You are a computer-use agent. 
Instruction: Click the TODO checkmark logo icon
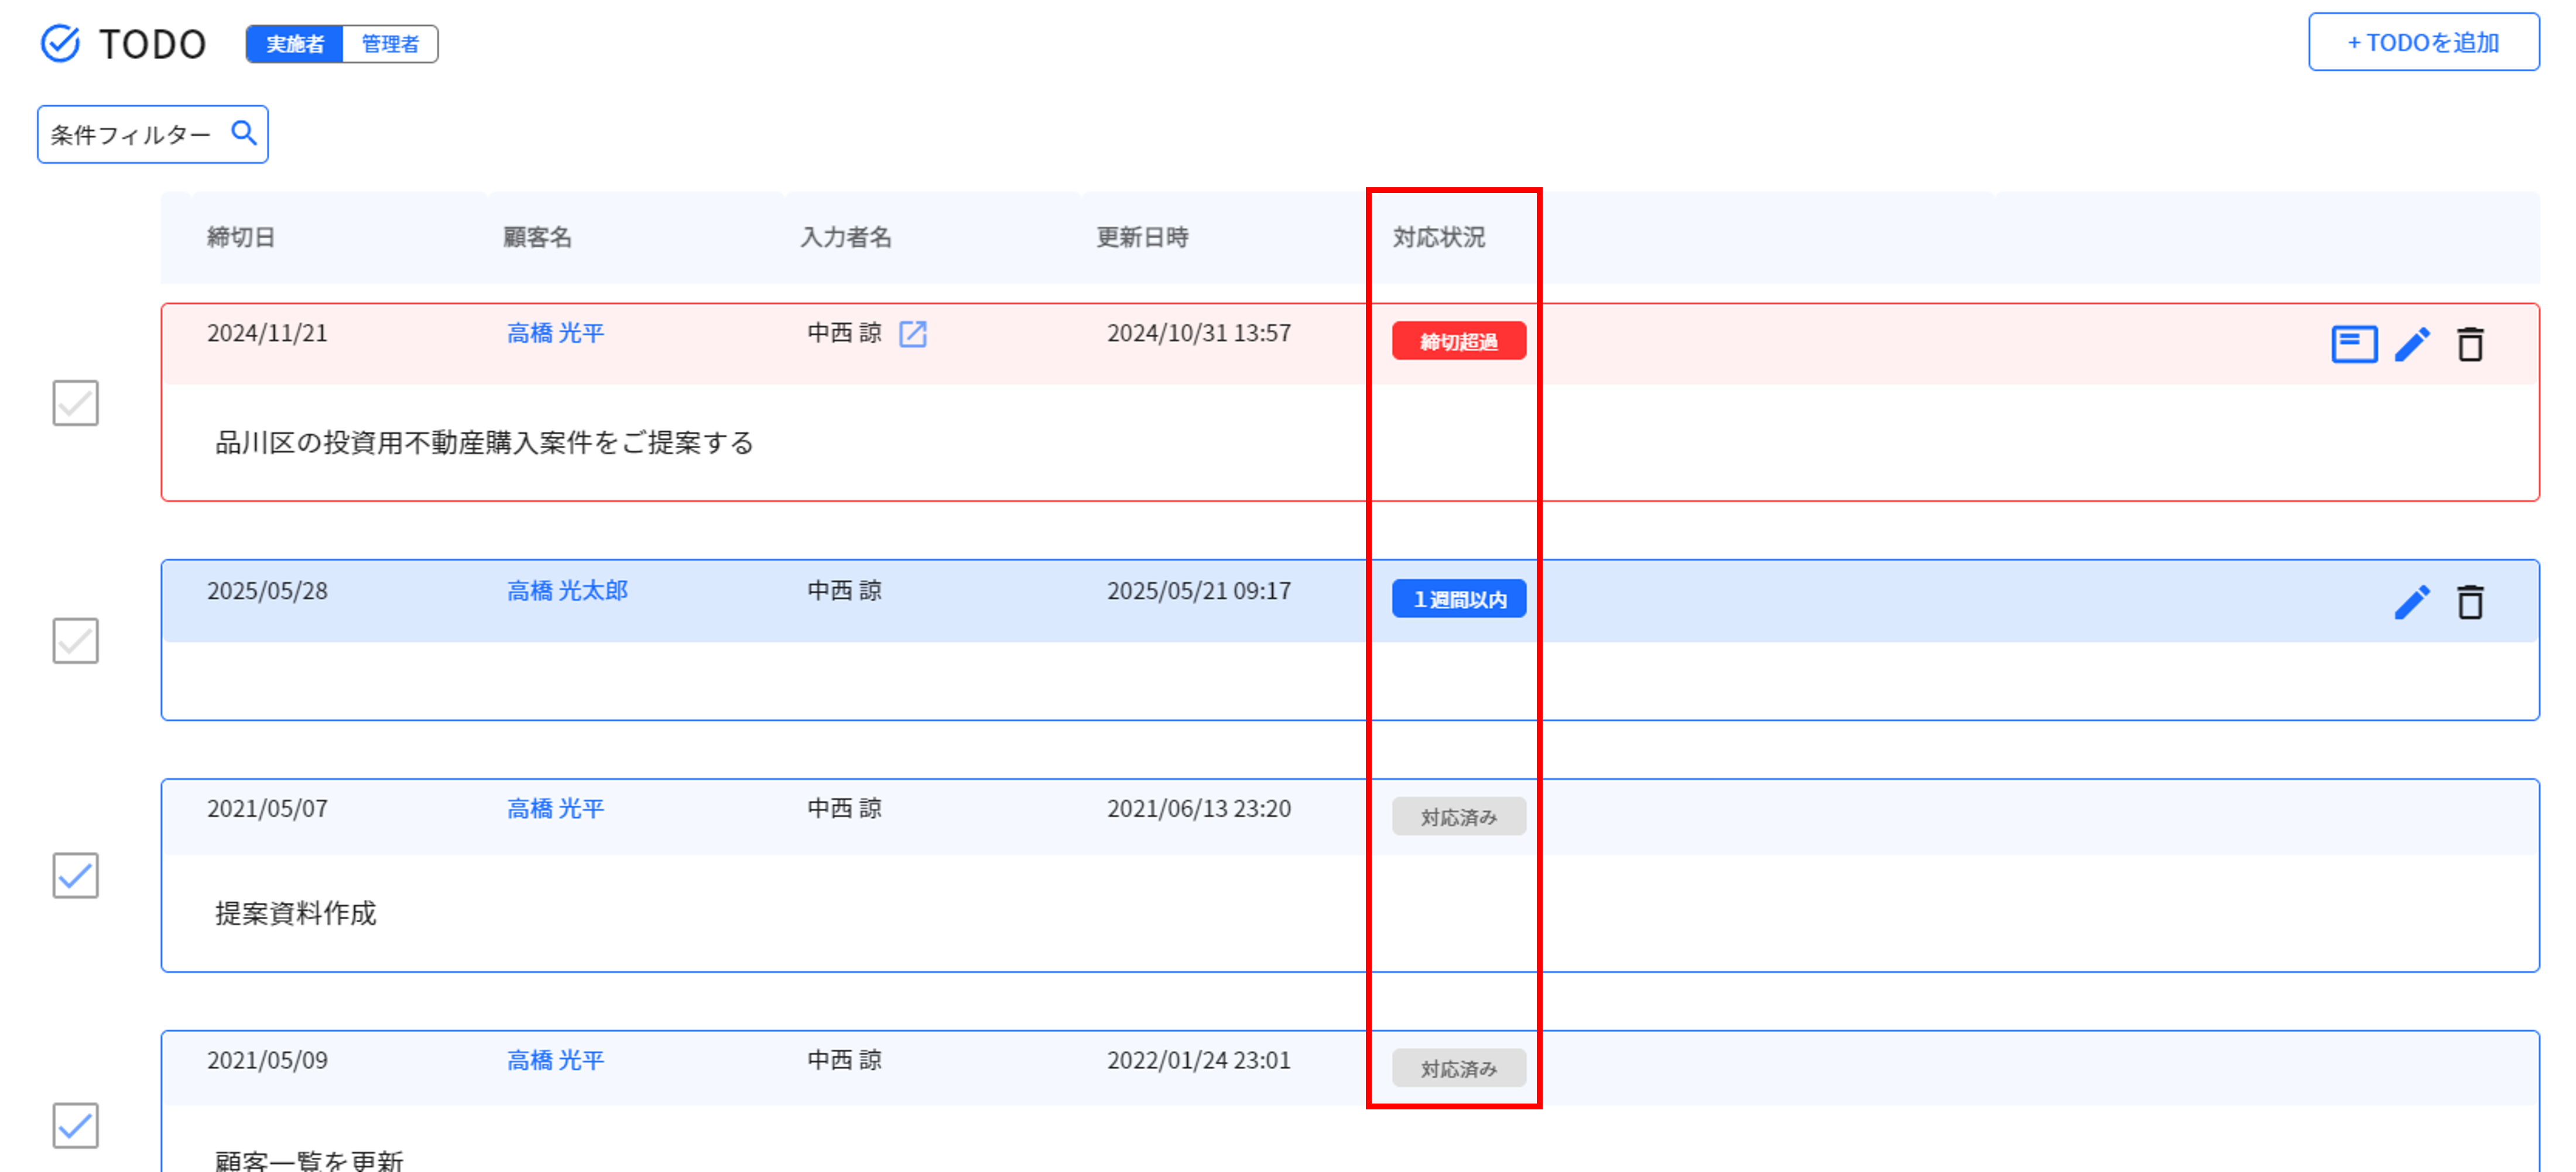click(60, 43)
